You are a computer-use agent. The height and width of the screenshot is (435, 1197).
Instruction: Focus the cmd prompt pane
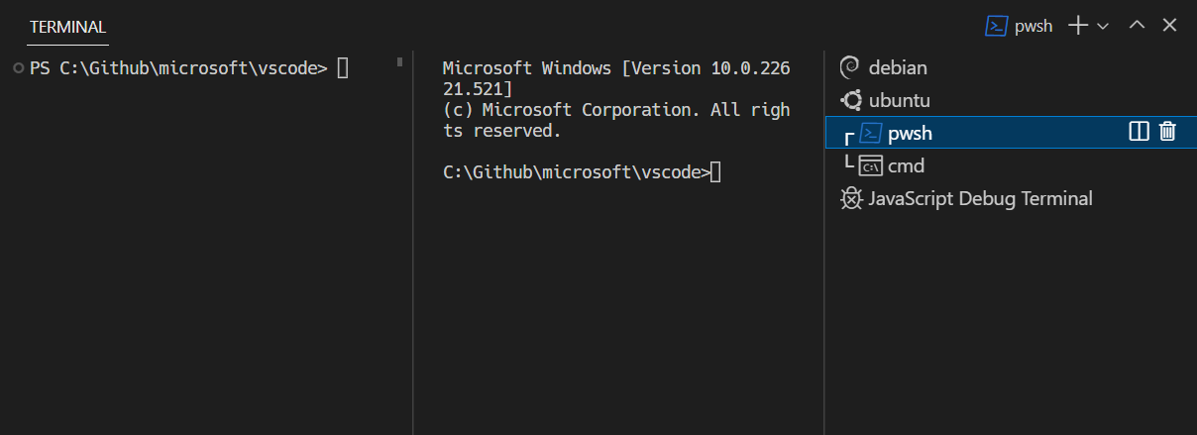(x=614, y=297)
